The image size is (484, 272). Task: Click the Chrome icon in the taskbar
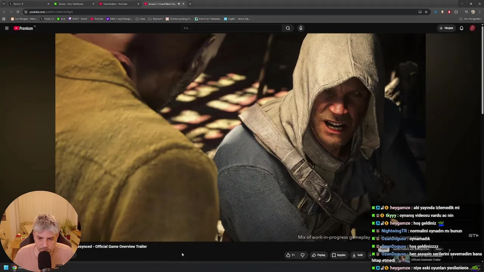(x=14, y=267)
